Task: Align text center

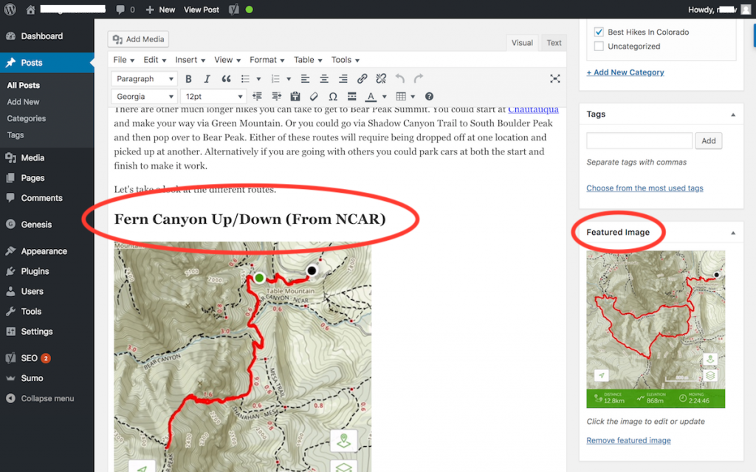Action: pos(324,78)
